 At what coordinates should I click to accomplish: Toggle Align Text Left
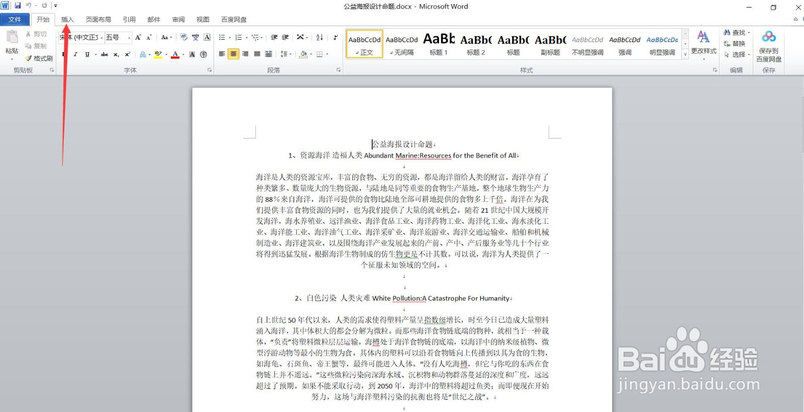click(222, 54)
